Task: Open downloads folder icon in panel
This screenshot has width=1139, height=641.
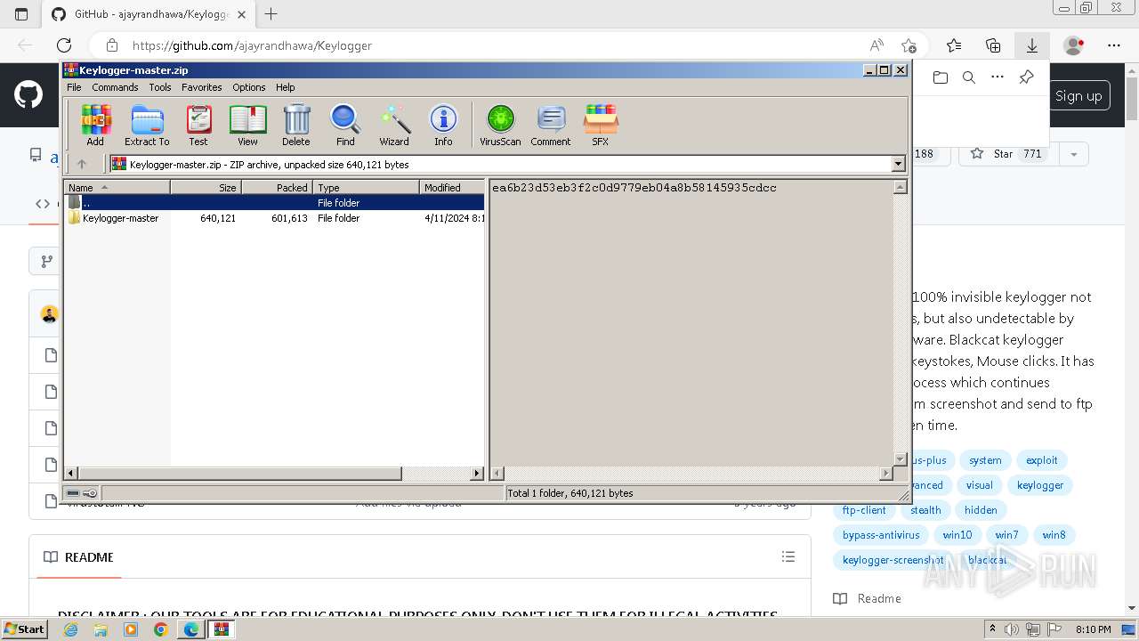Action: tap(941, 77)
